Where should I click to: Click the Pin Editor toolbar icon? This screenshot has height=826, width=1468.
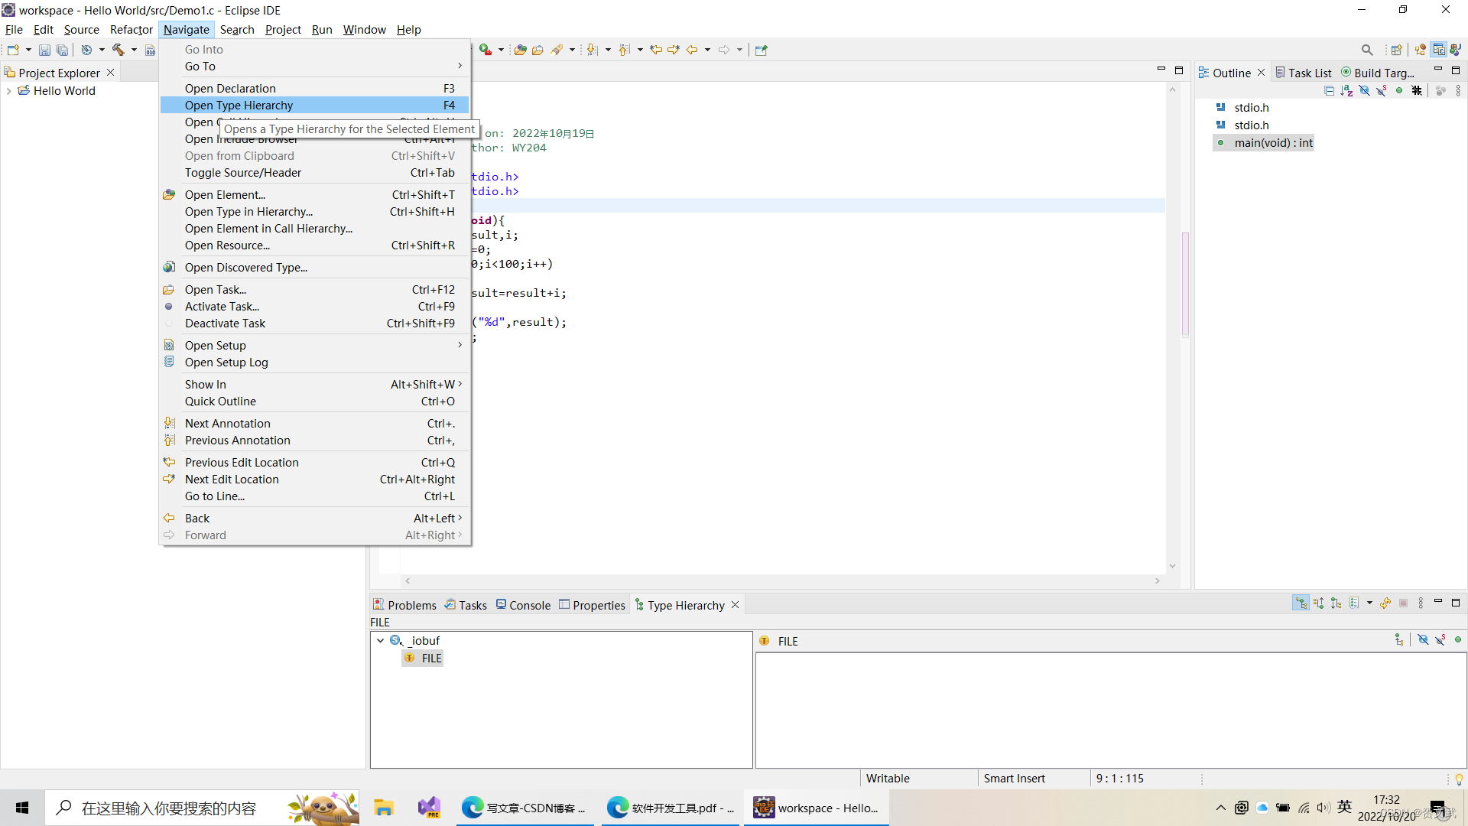[x=761, y=50]
